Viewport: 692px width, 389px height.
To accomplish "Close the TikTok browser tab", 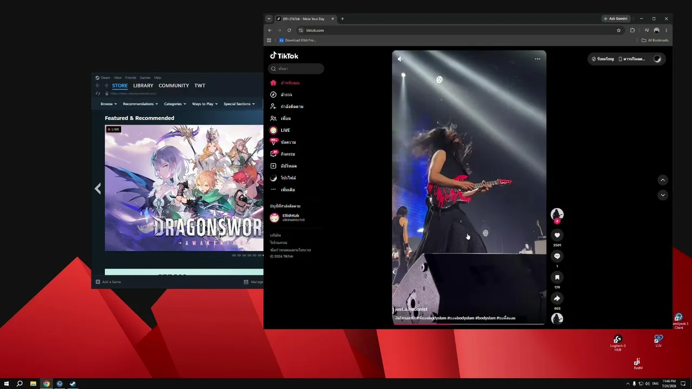I will pos(332,19).
